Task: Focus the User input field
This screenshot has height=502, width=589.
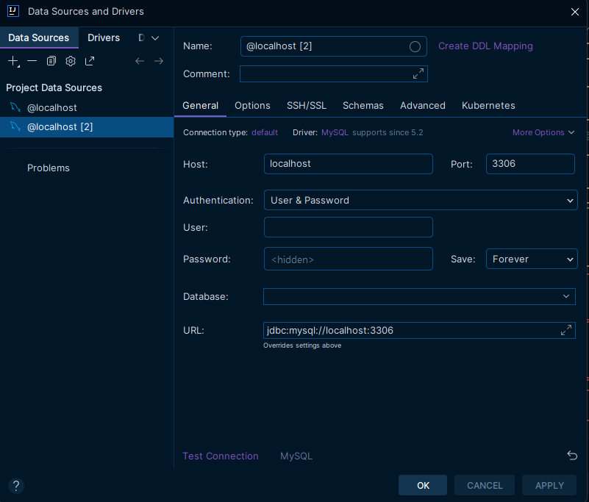Action: click(x=349, y=227)
